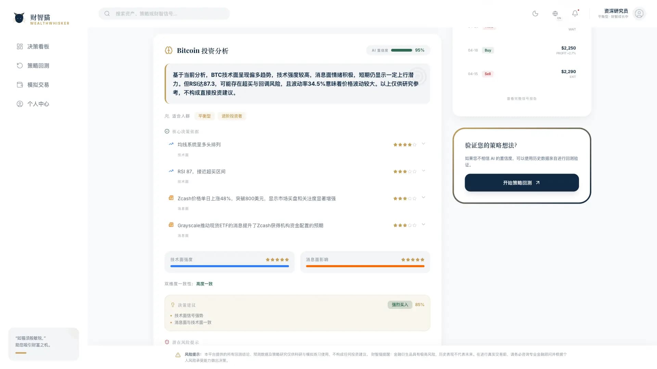Screen dimensions: 657x369
Task: Click the 平衡型 audience tag
Action: (x=204, y=116)
